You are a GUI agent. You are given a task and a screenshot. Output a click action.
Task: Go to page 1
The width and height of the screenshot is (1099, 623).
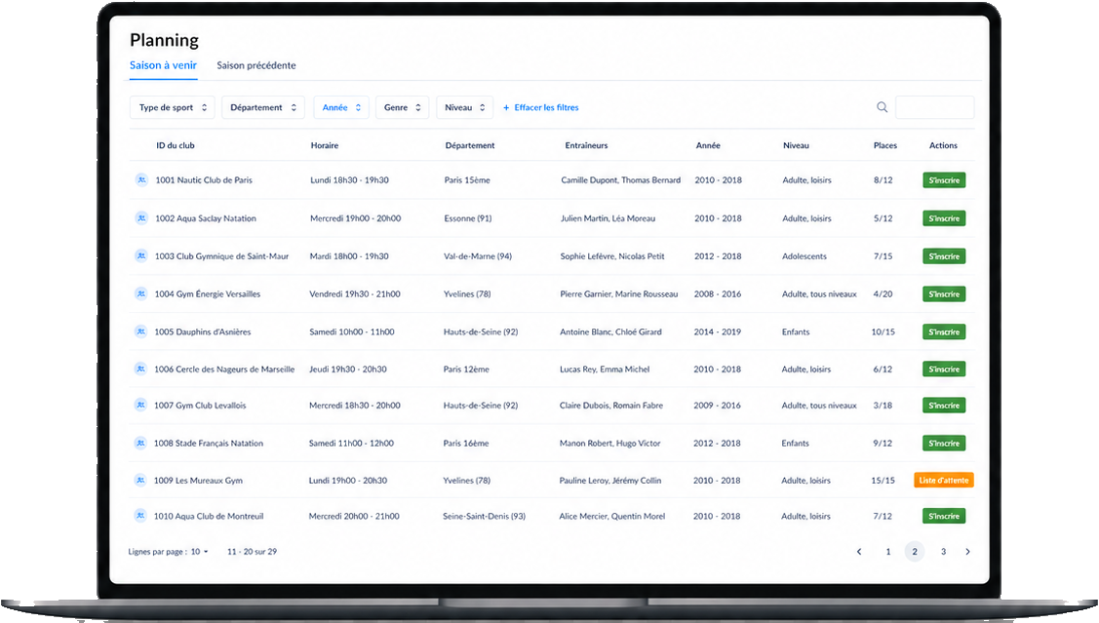pyautogui.click(x=888, y=552)
